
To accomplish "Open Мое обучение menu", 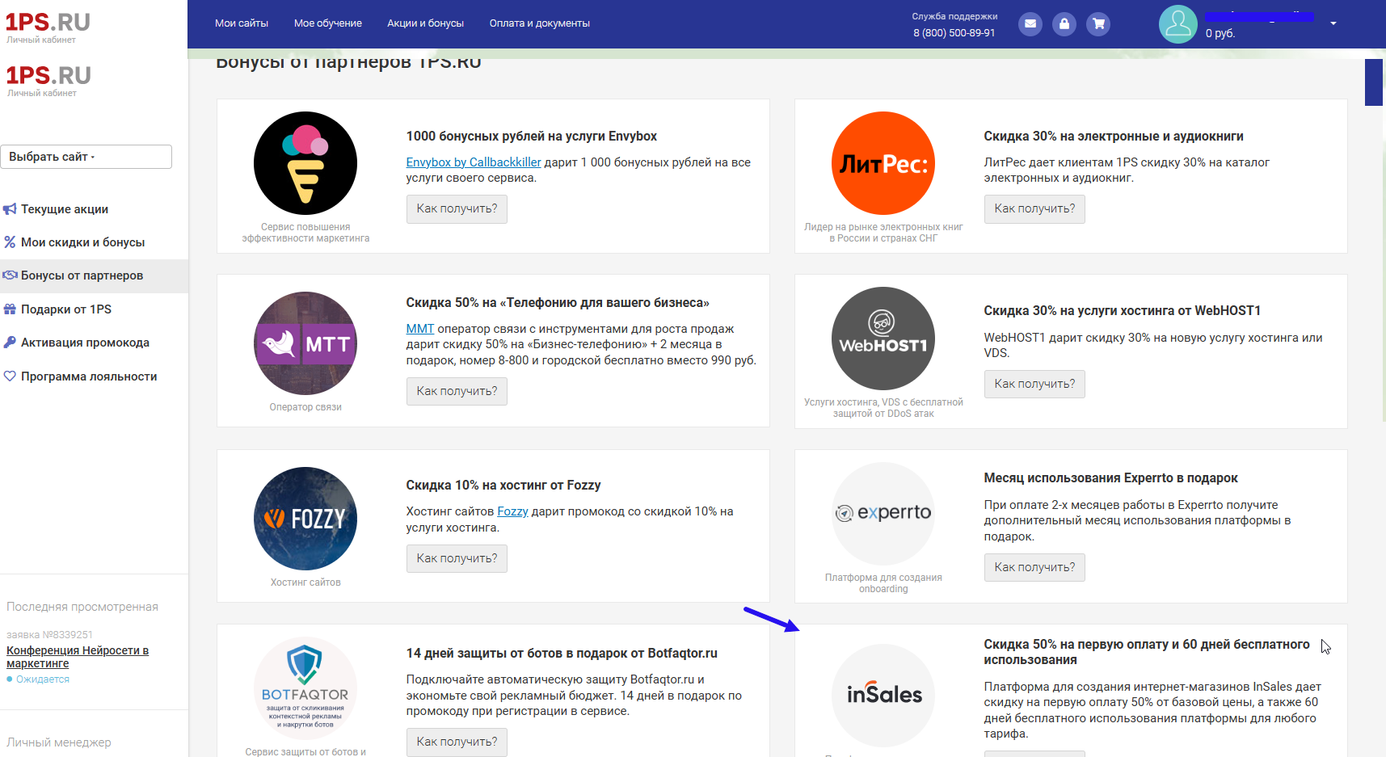I will tap(328, 23).
